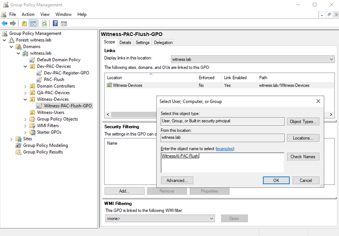The height and width of the screenshot is (236, 339).
Task: Switch to the Details tab
Action: point(126,42)
